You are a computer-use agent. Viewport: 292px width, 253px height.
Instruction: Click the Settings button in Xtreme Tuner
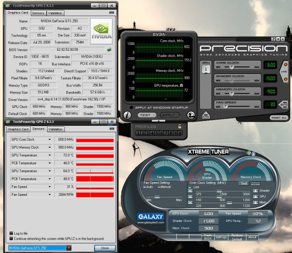point(222,237)
